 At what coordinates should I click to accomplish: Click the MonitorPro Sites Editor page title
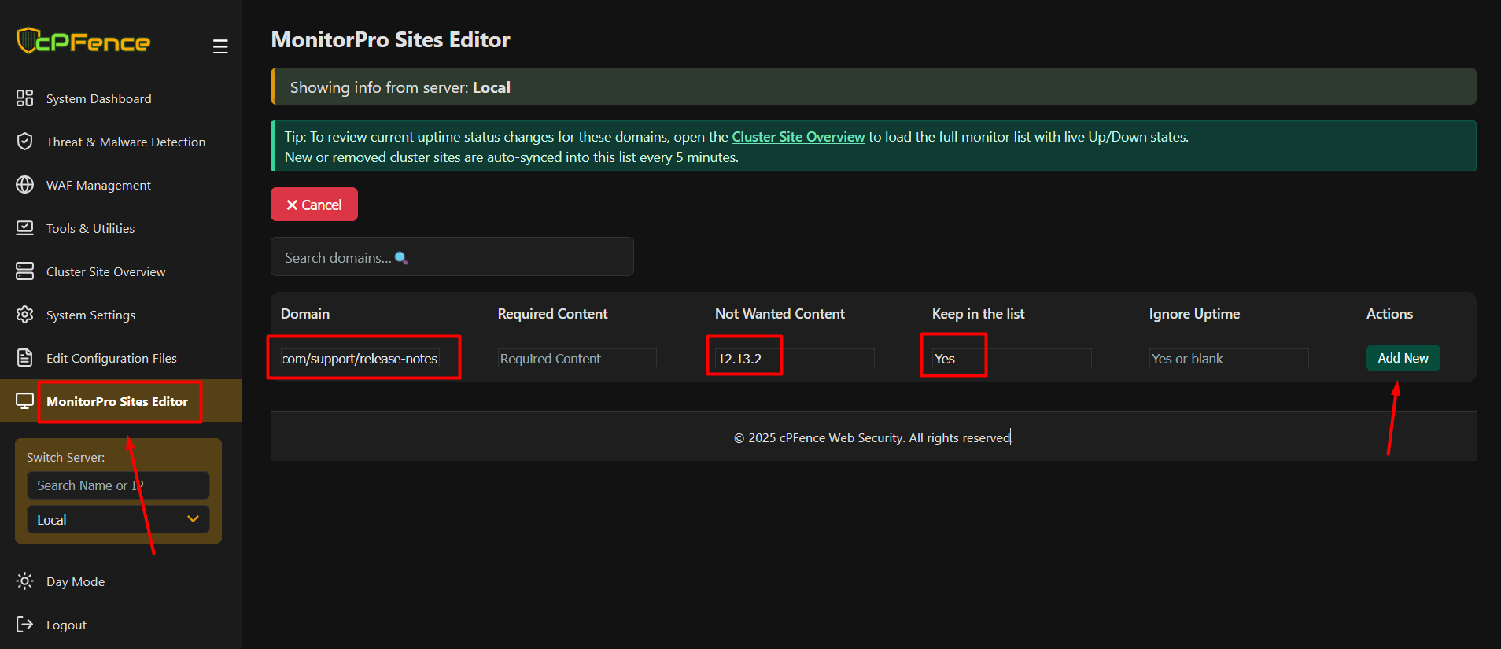391,39
